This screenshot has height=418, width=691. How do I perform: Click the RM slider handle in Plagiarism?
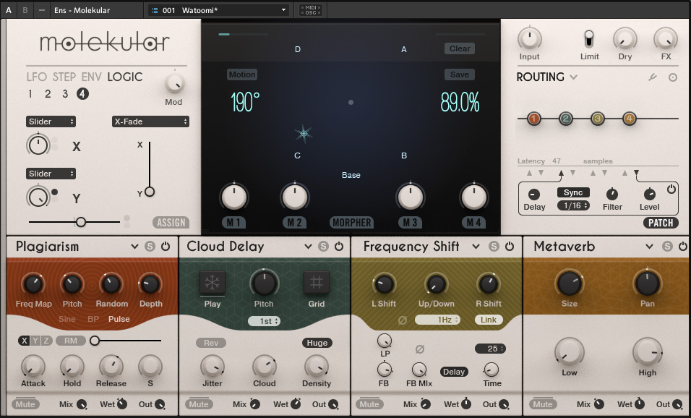coord(94,341)
